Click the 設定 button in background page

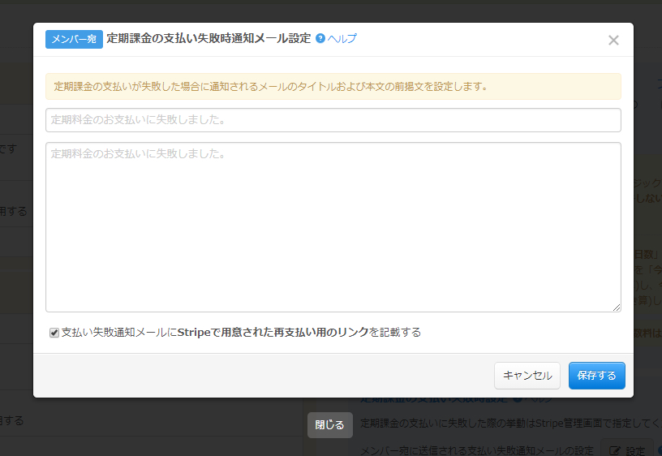coord(626,450)
